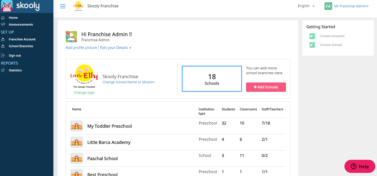This screenshot has width=377, height=176.
Task: Click the 18 Schools counter box
Action: (212, 79)
